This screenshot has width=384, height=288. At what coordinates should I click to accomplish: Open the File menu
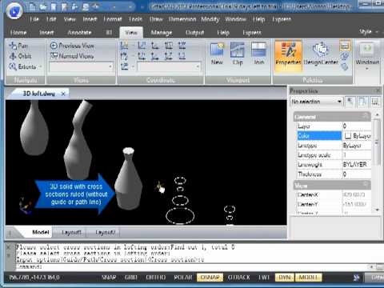[34, 19]
